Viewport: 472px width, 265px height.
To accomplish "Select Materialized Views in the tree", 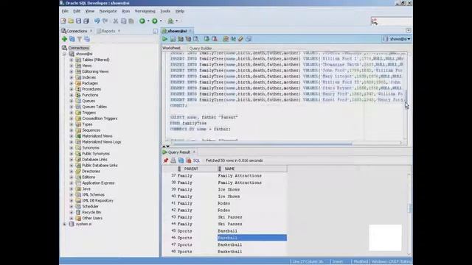I will tap(97, 136).
